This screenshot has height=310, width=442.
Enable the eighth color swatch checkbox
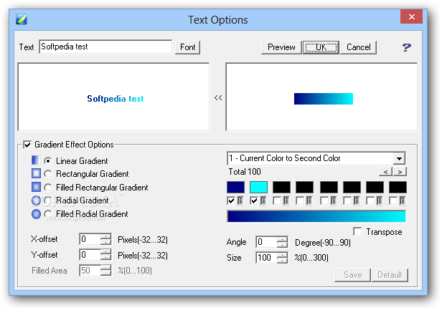(x=393, y=200)
